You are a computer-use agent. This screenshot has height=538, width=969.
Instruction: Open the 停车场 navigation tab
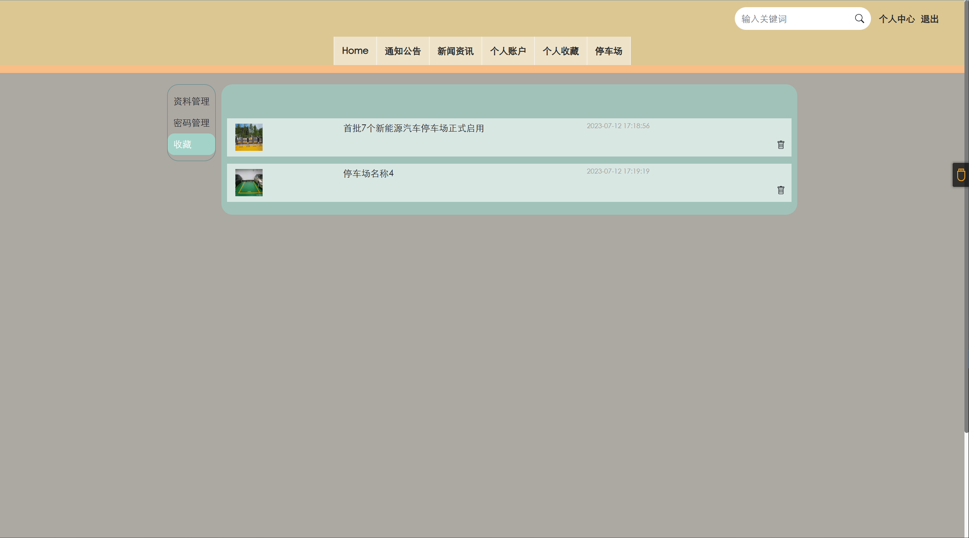(x=608, y=51)
